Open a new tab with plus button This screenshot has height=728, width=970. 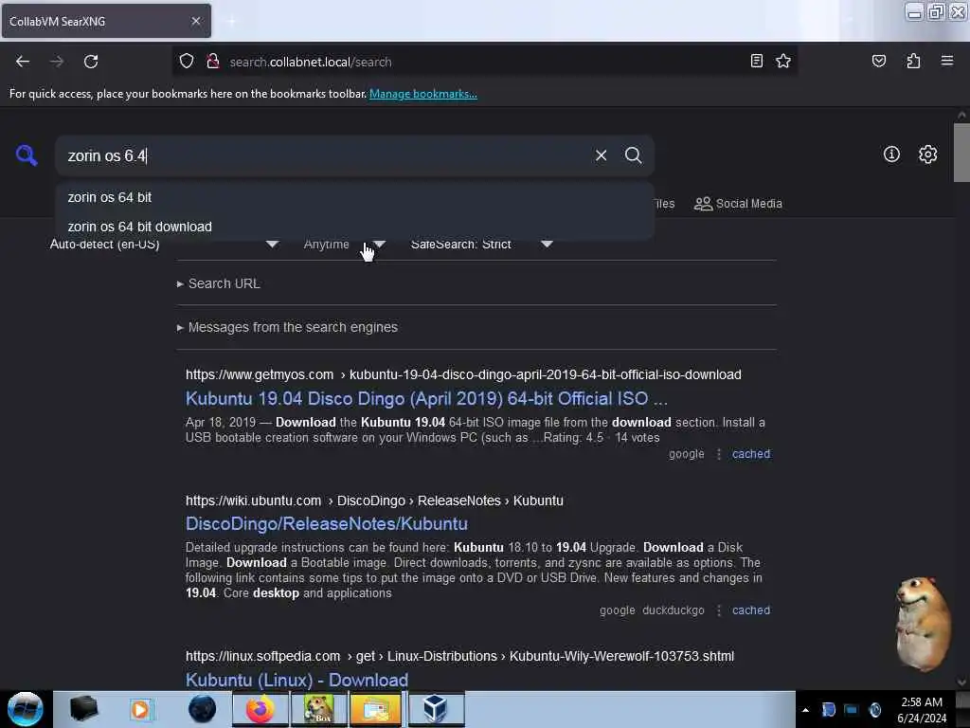(x=230, y=21)
